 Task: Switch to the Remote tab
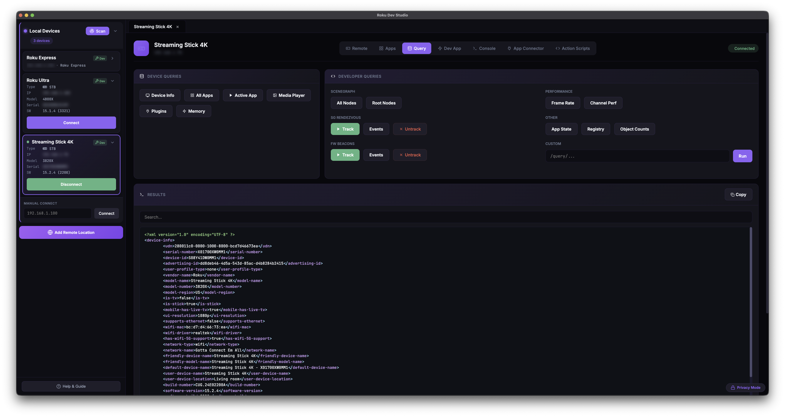coord(357,48)
